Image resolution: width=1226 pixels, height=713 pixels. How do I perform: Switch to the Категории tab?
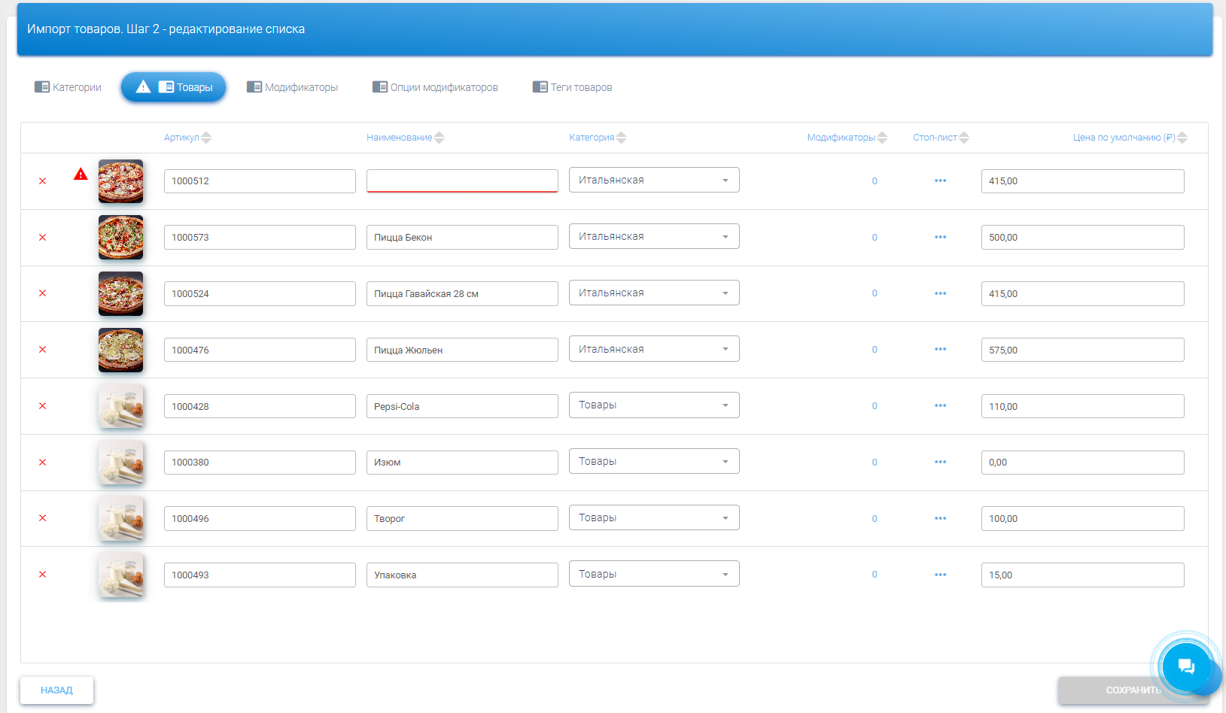(x=68, y=87)
